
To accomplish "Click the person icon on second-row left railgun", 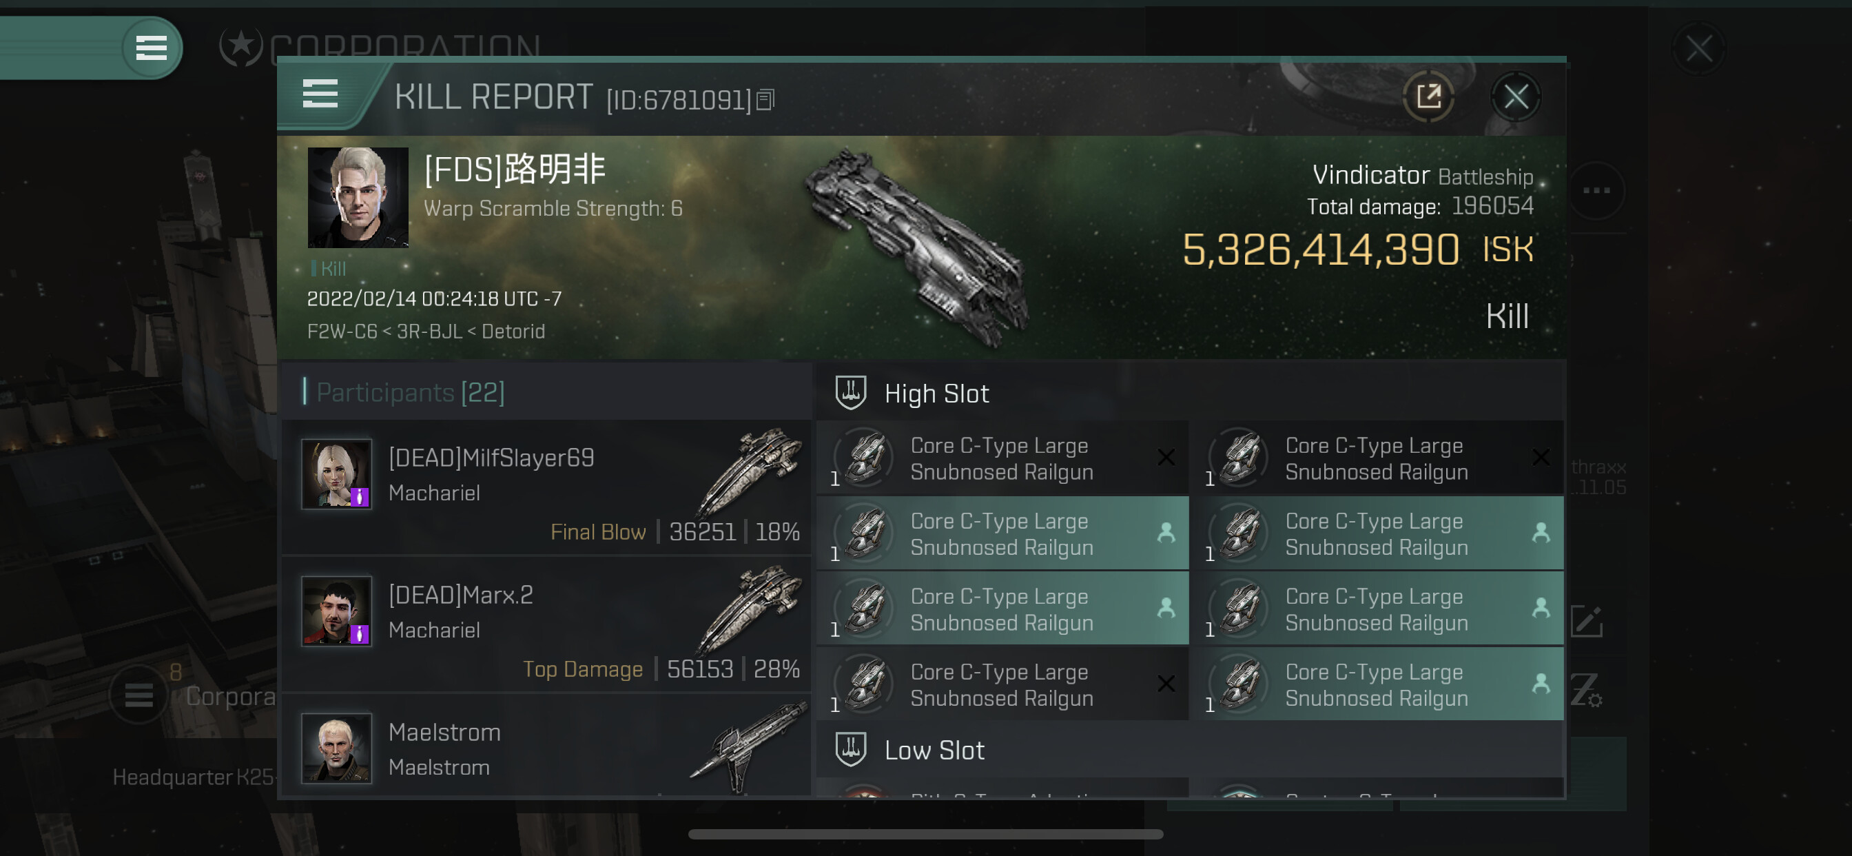I will pyautogui.click(x=1166, y=533).
